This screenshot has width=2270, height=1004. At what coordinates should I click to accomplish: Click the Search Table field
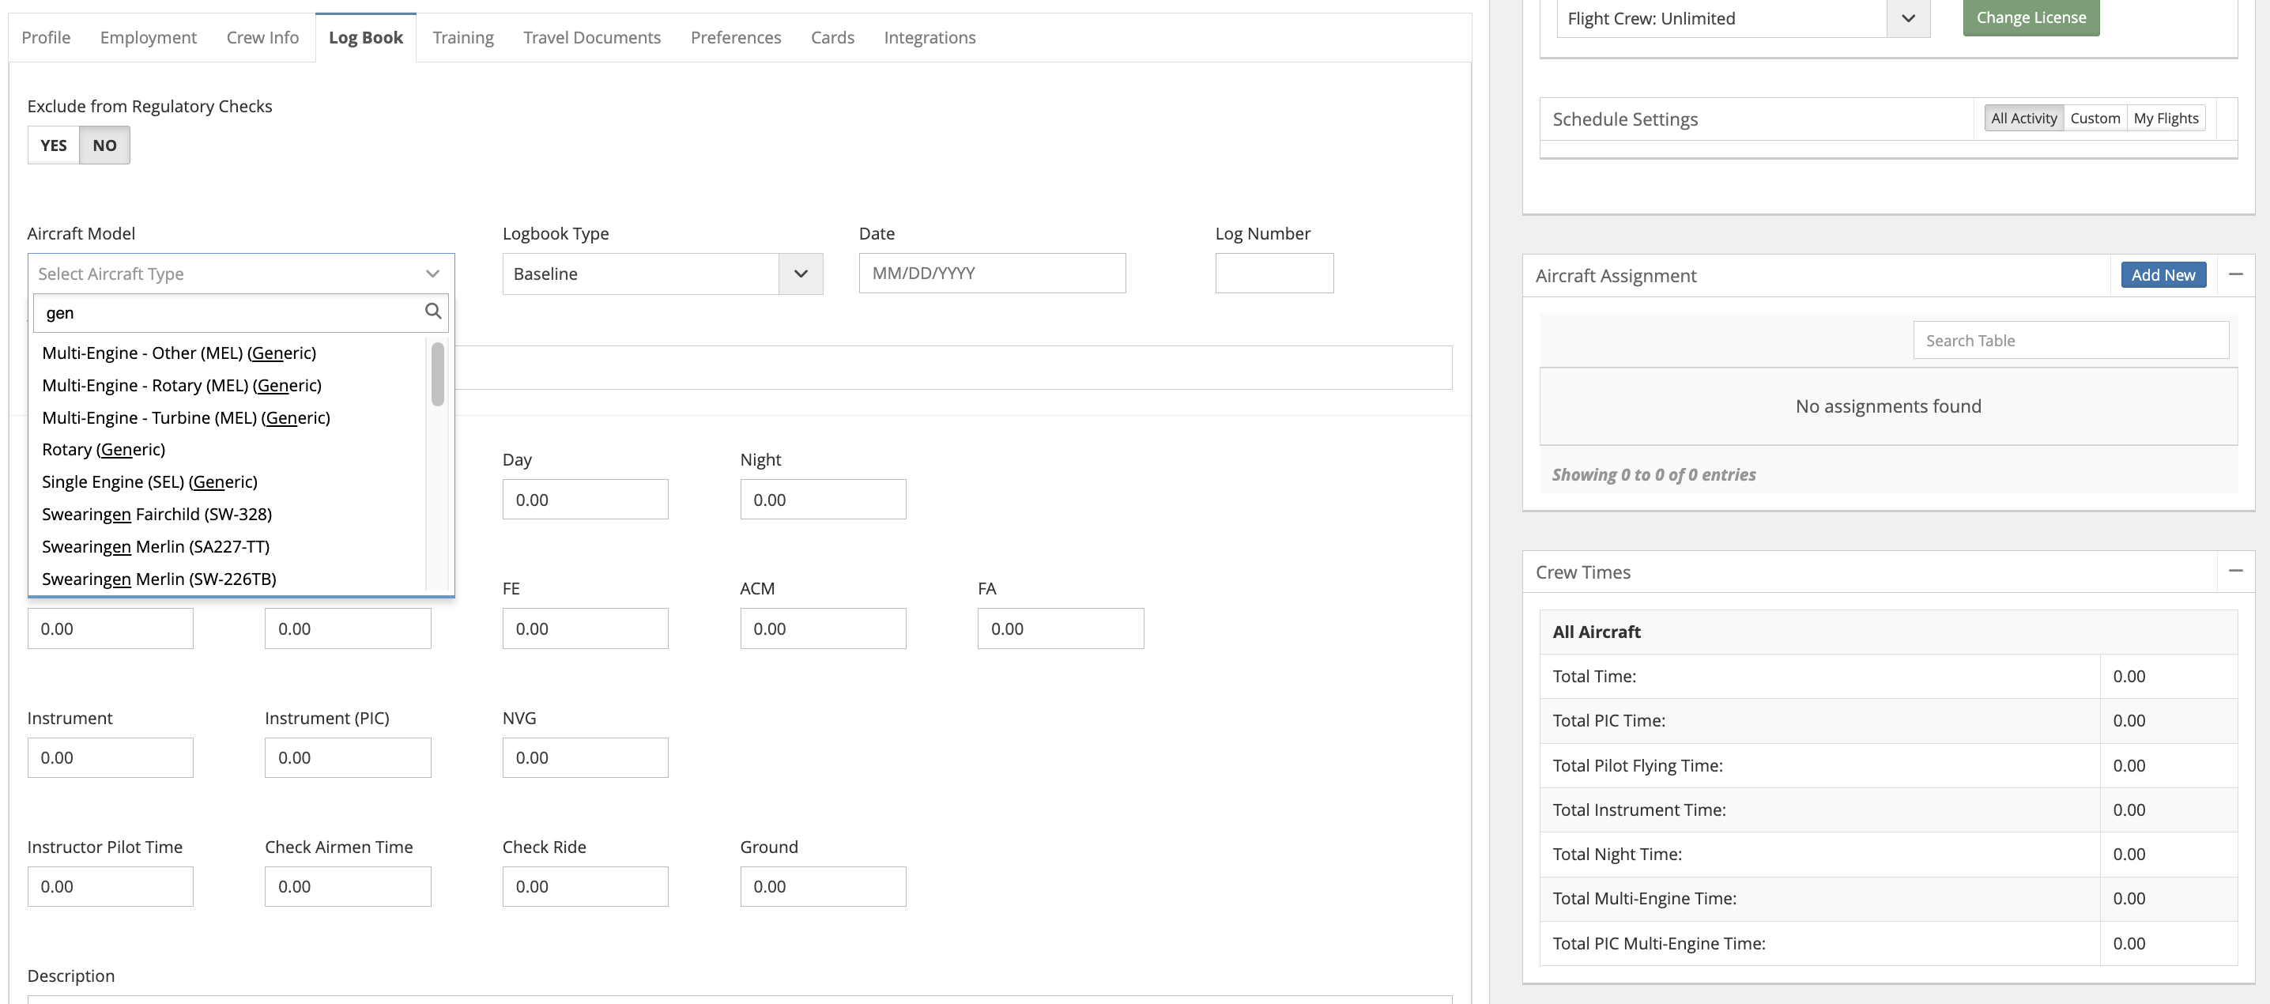click(x=2071, y=340)
